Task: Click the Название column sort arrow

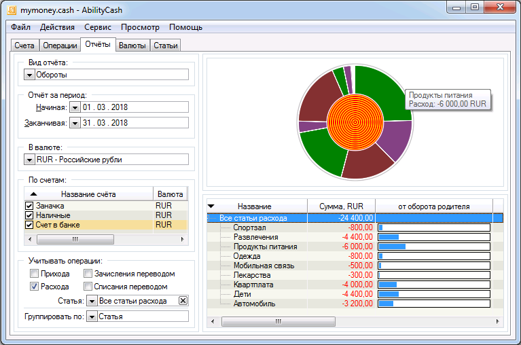Action: (211, 206)
